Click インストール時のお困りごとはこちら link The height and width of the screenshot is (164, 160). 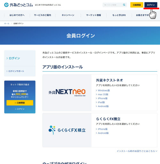click(x=137, y=151)
